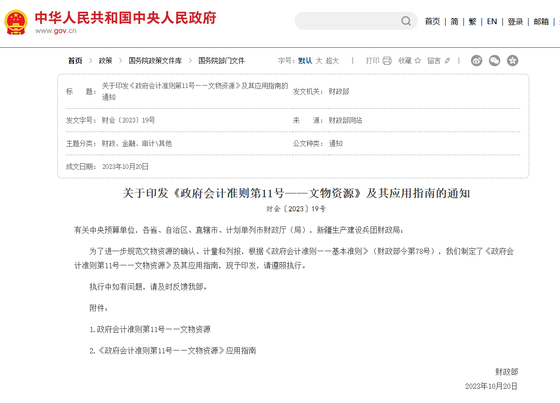Switch display to 默认 font size
Screen dimensions: 560x403
point(304,61)
